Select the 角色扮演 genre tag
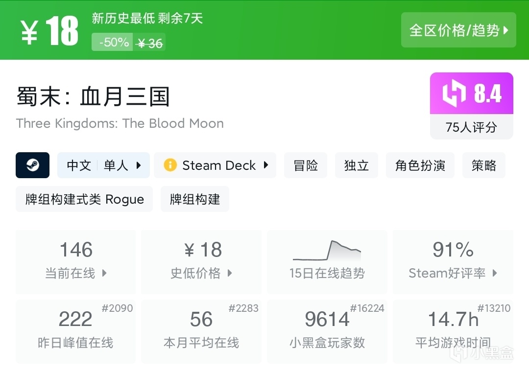 420,165
